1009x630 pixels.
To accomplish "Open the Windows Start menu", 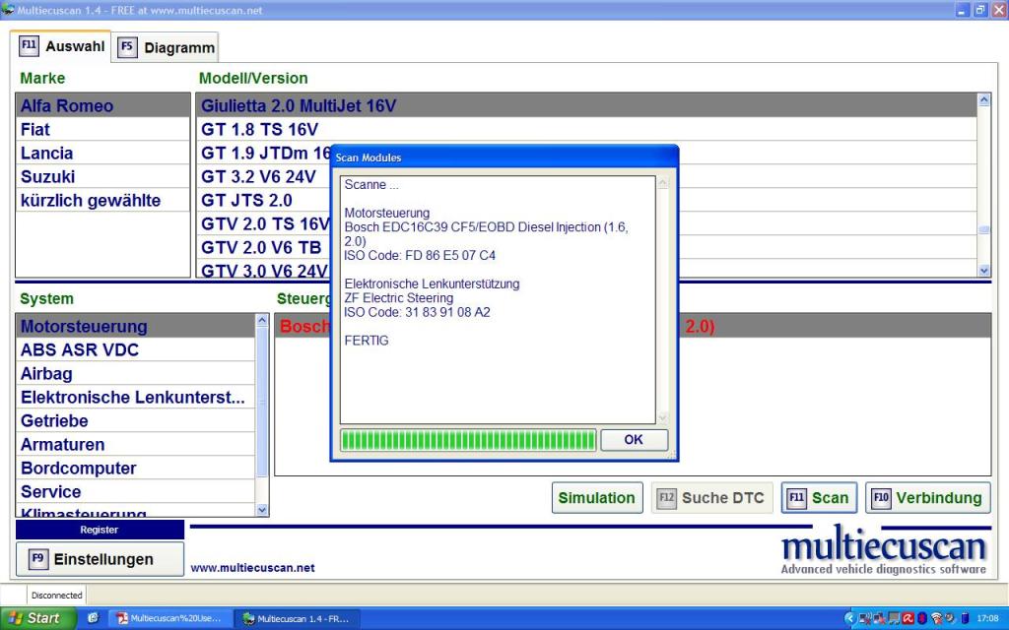I will pyautogui.click(x=38, y=618).
